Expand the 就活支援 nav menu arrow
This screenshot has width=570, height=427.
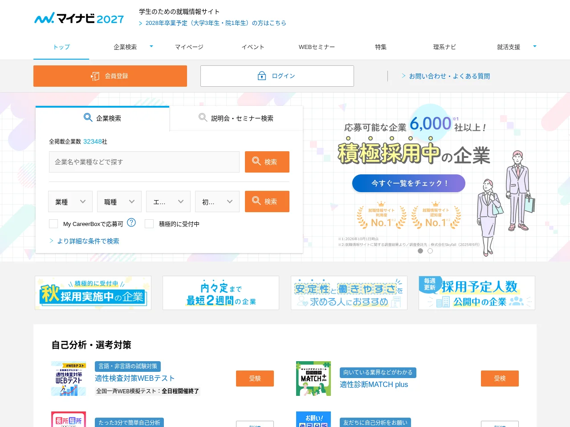click(535, 46)
